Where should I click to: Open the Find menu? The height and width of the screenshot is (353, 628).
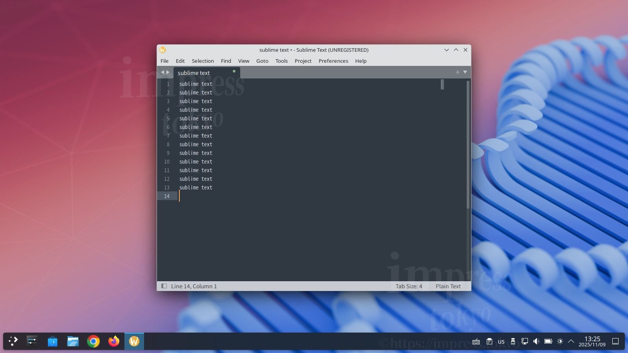coord(226,61)
